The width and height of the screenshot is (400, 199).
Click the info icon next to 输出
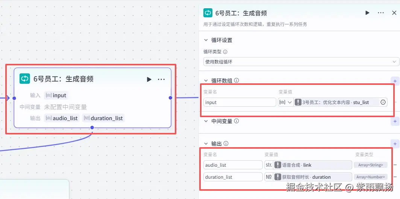pyautogui.click(x=226, y=144)
